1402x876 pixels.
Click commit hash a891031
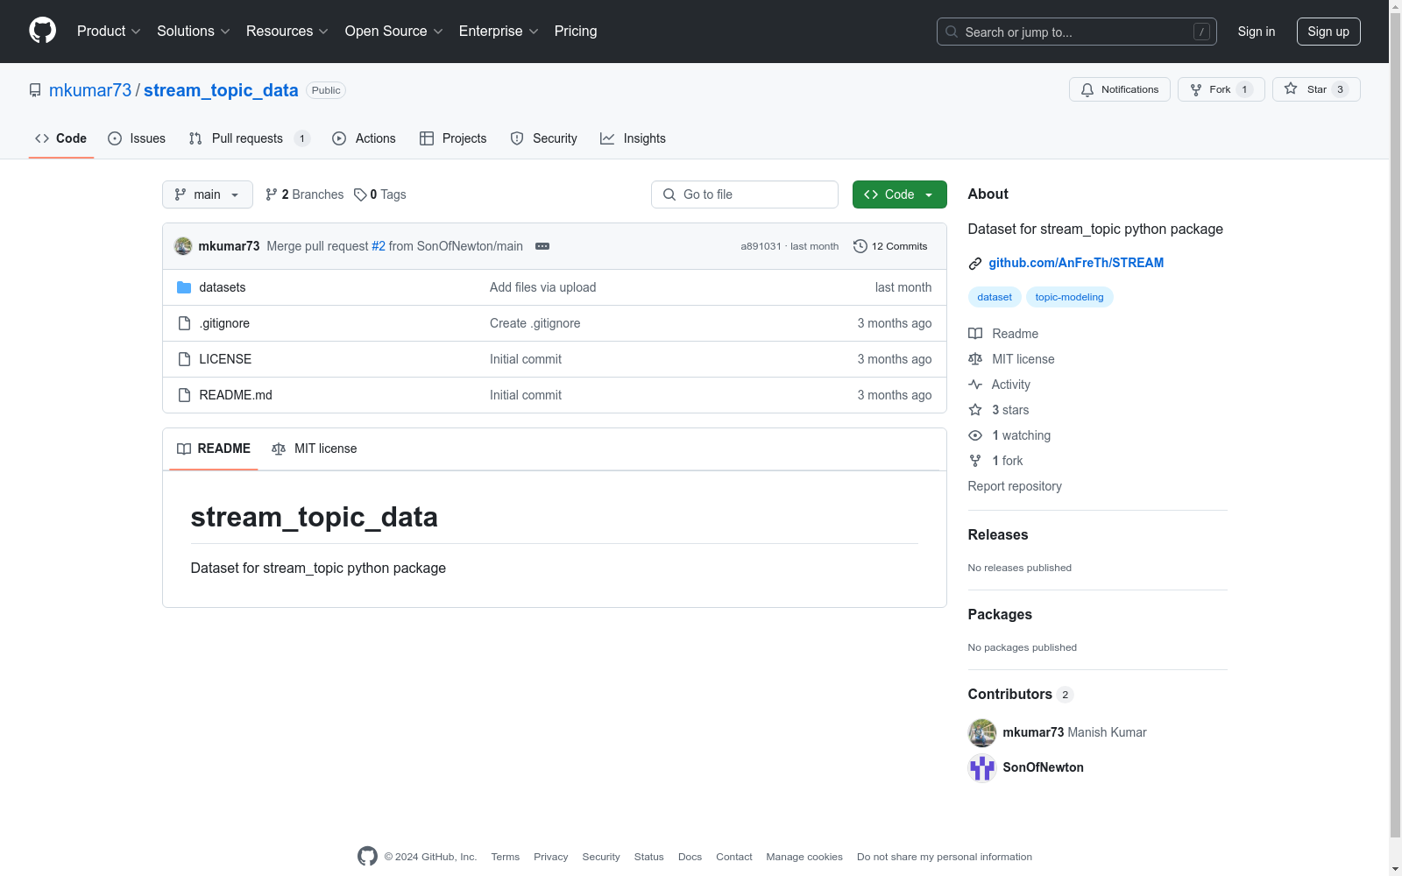[x=761, y=246]
